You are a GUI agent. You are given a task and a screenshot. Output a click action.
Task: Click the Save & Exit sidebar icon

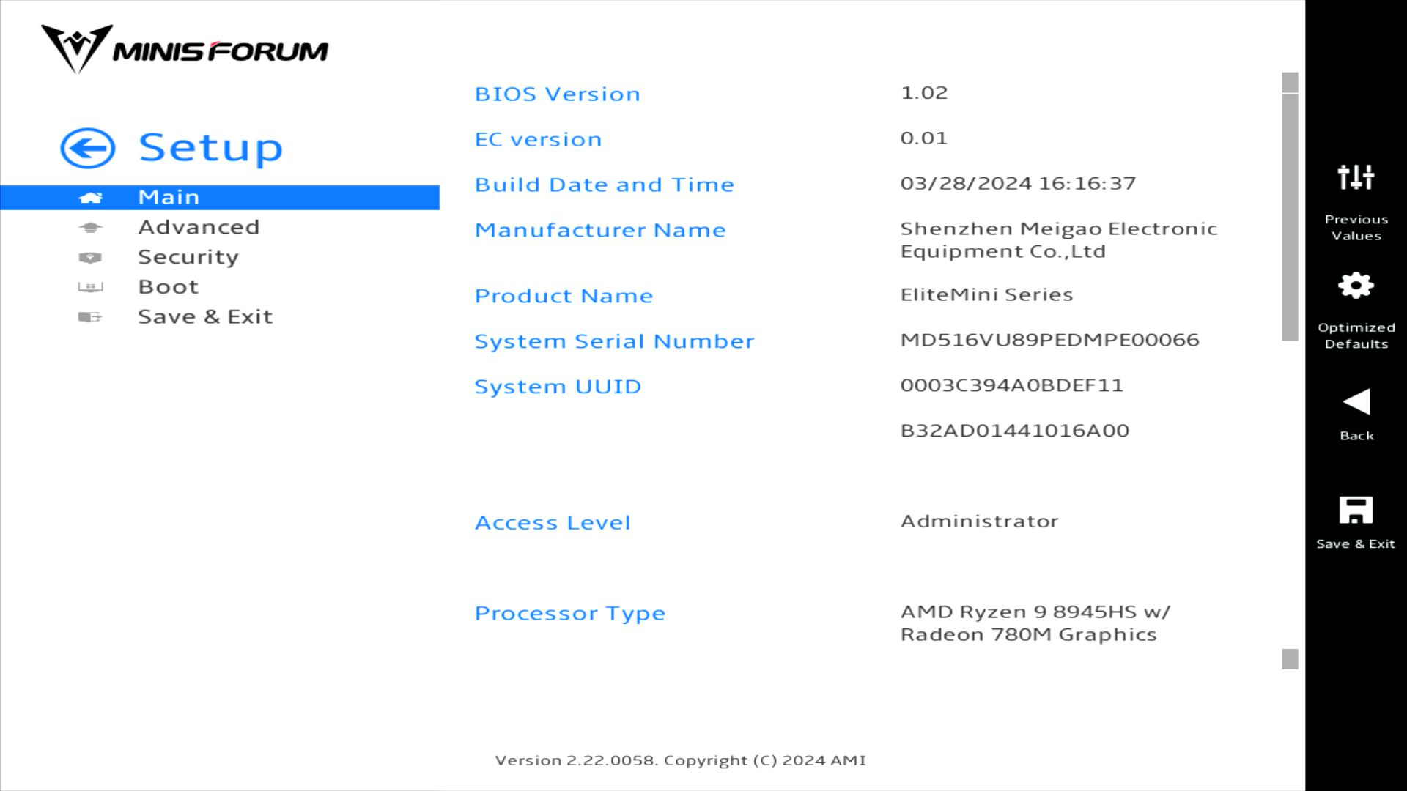tap(90, 317)
